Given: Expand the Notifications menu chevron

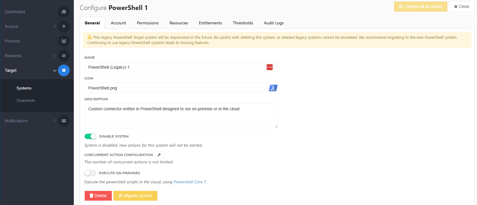Looking at the screenshot, I should click(x=54, y=121).
